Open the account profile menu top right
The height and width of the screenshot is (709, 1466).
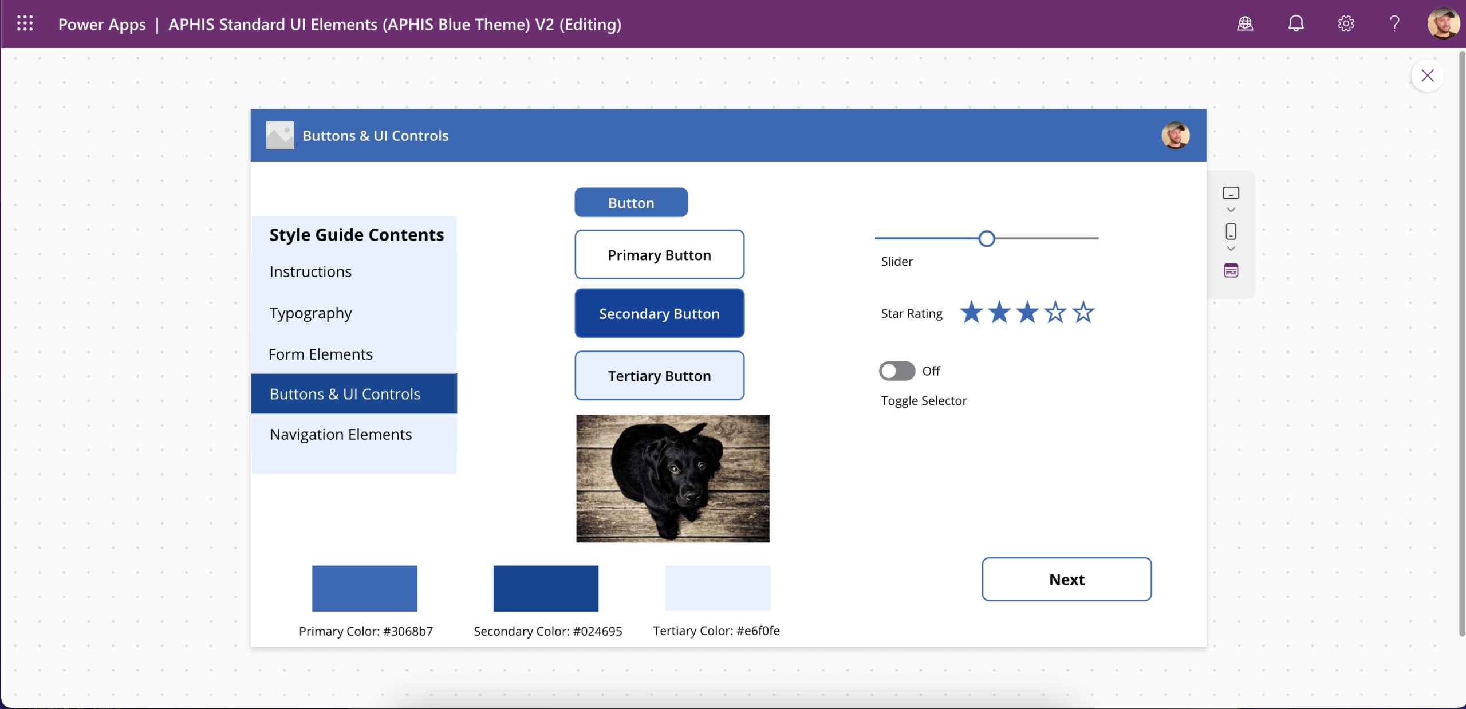click(x=1443, y=23)
